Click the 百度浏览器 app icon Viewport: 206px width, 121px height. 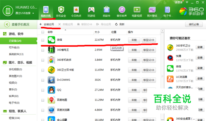tap(51, 110)
